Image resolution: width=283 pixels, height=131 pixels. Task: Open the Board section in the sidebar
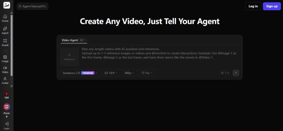tap(5, 43)
